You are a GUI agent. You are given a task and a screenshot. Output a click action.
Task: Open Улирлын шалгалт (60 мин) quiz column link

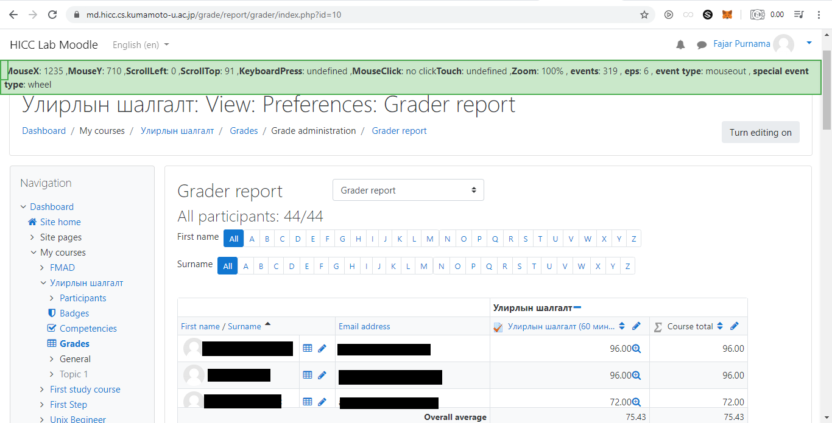(x=561, y=326)
